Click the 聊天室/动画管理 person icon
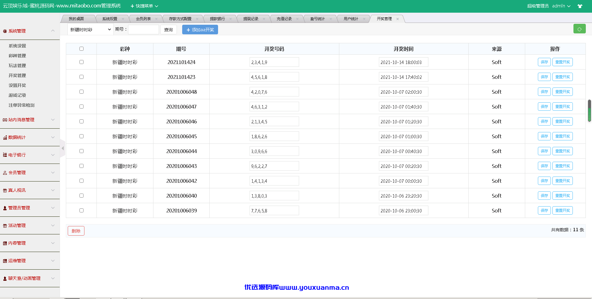592x299 pixels. (5, 279)
